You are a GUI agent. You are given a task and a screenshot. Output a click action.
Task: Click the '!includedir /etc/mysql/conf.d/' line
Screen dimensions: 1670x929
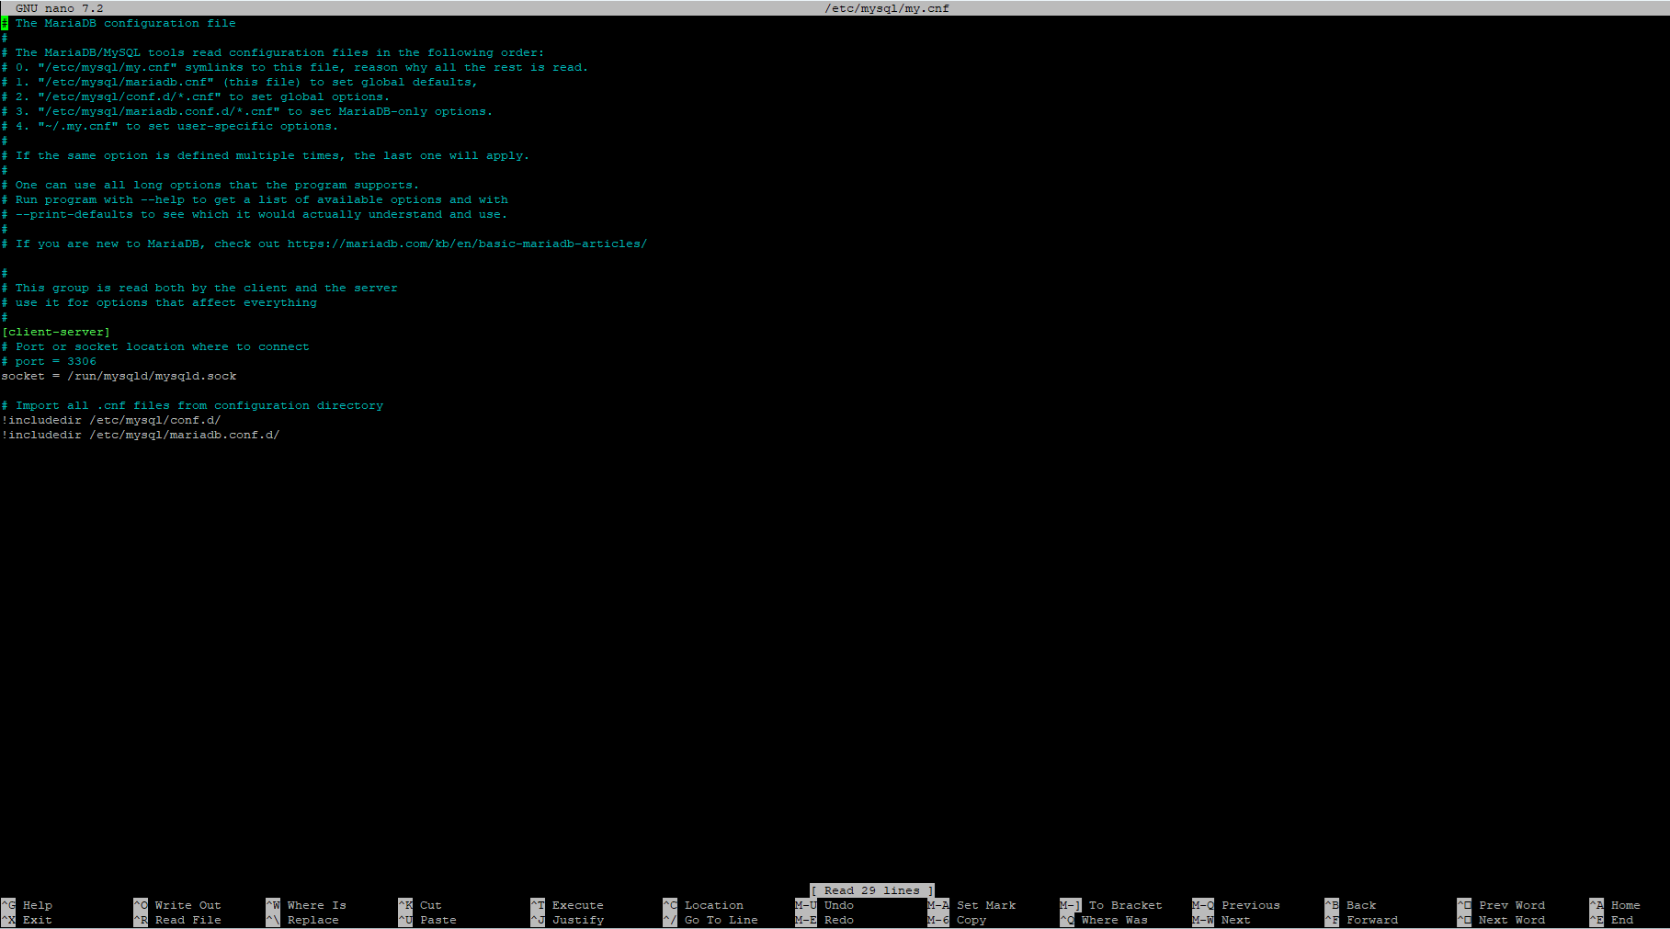(x=111, y=420)
